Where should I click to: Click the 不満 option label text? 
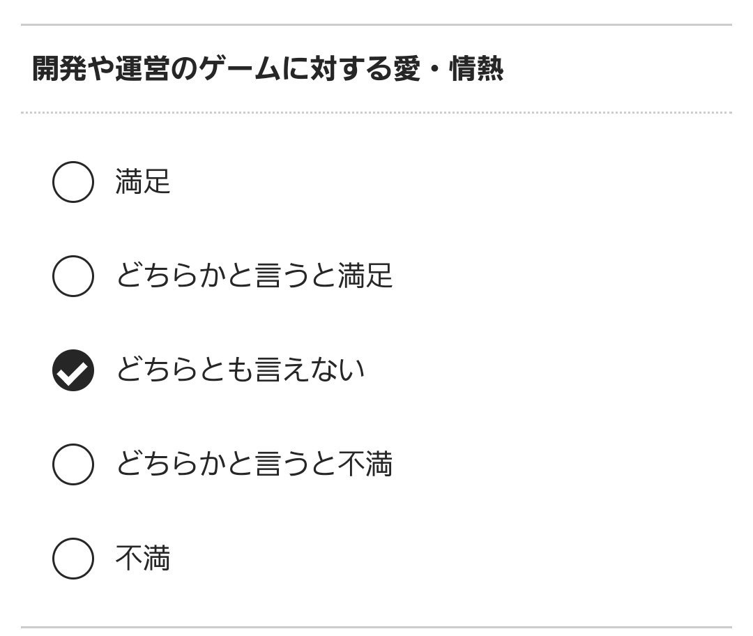point(143,559)
